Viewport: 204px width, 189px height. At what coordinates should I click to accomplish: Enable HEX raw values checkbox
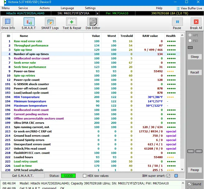84,176
